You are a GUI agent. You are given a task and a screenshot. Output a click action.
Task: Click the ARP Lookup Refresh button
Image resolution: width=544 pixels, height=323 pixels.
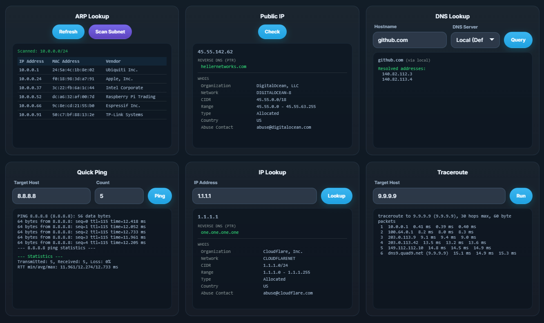click(x=68, y=32)
